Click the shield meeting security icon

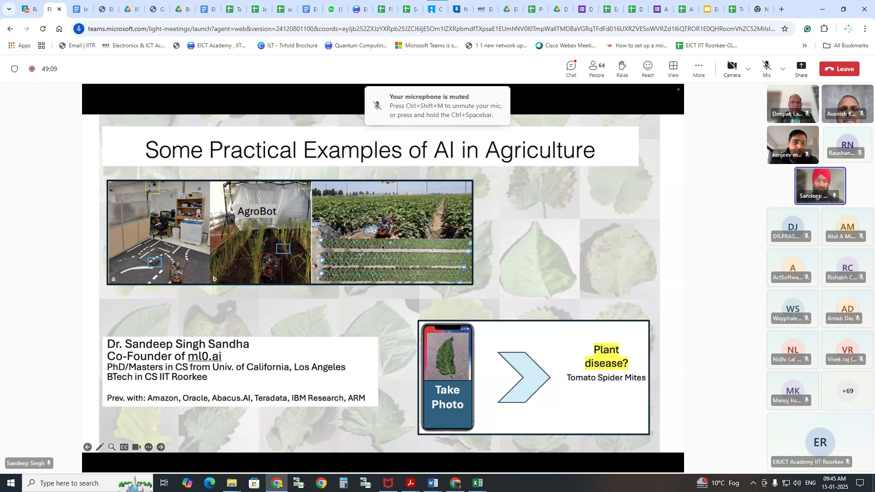pos(15,69)
